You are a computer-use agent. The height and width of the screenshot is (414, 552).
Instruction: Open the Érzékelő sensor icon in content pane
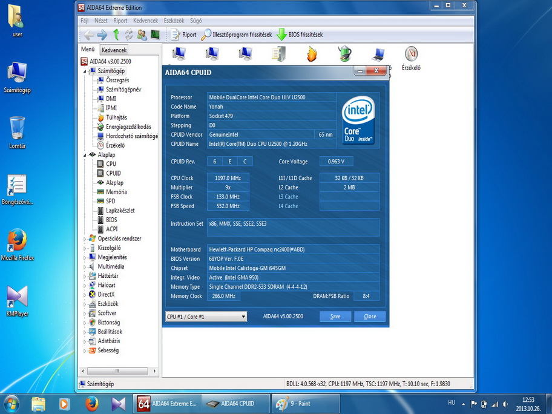[411, 58]
